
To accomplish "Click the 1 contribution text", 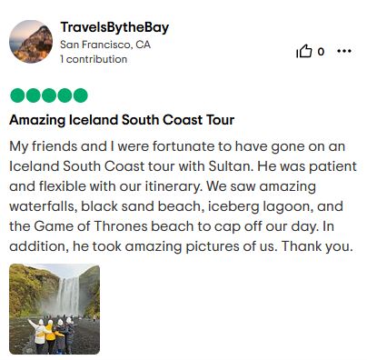I will (x=94, y=59).
